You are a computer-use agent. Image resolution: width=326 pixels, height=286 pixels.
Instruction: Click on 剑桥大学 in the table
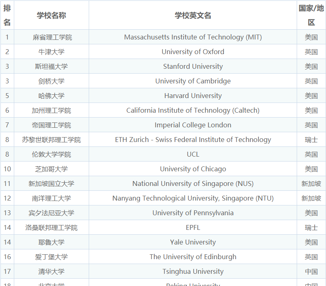[51, 81]
